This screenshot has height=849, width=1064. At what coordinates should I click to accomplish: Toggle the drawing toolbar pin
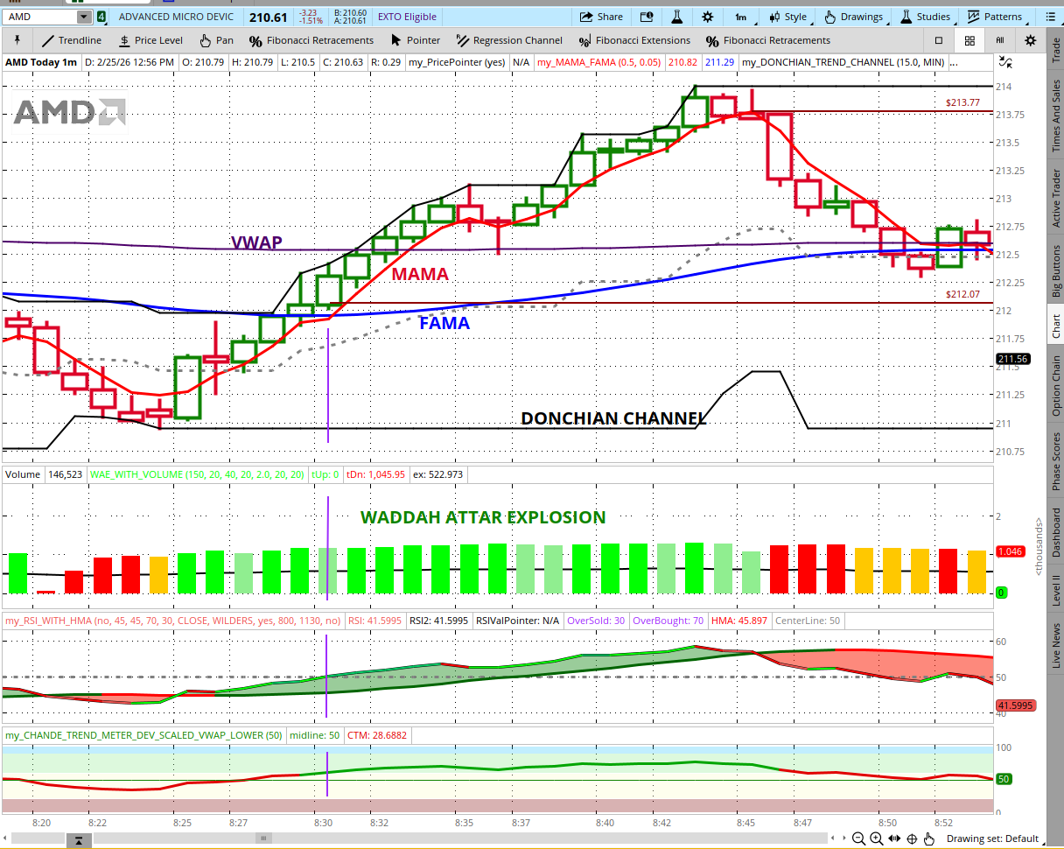pos(17,40)
